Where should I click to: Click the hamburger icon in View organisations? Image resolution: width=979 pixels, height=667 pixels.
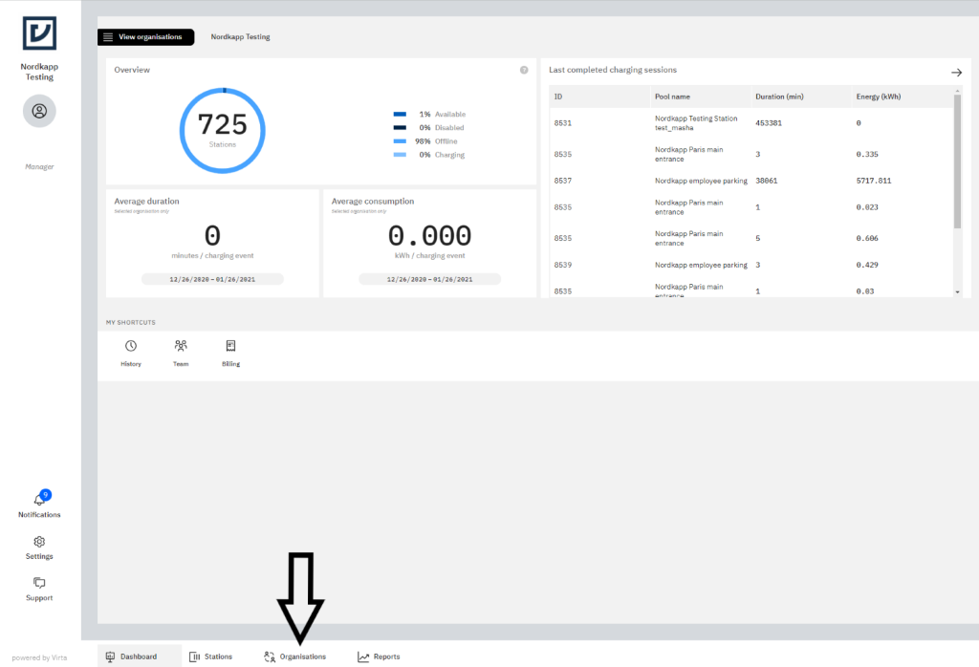(x=108, y=37)
